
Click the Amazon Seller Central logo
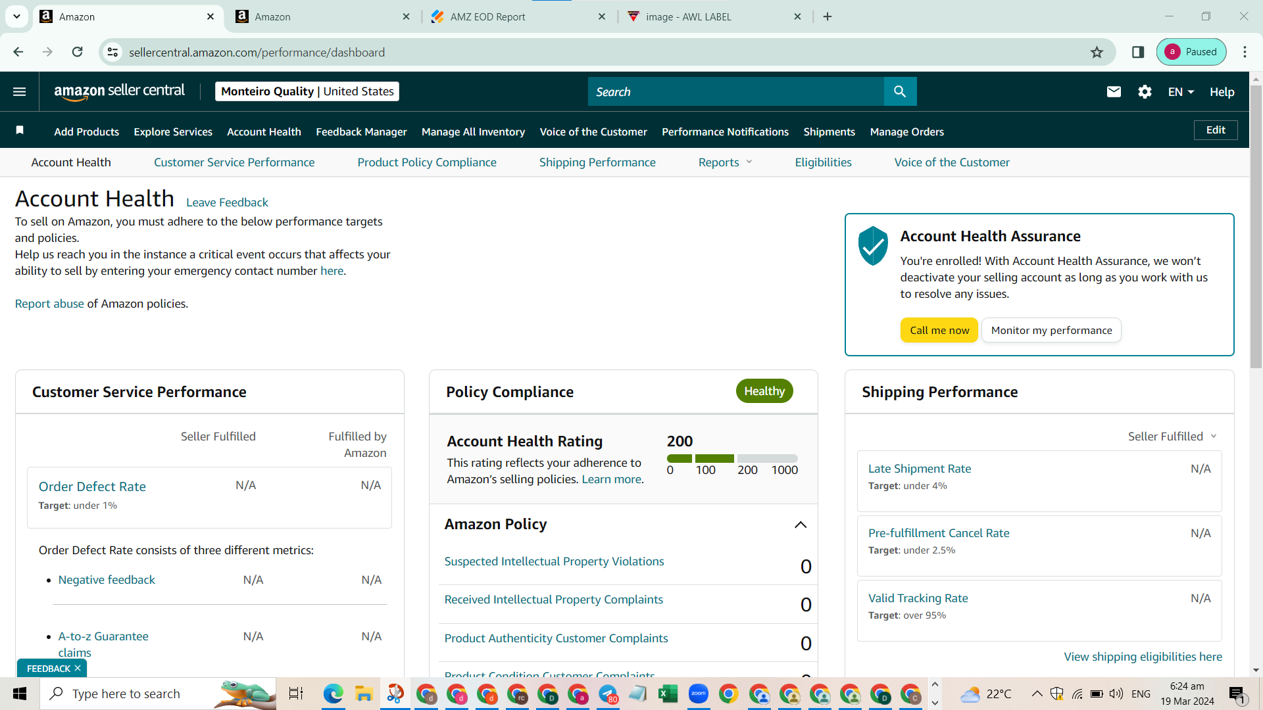[x=119, y=91]
